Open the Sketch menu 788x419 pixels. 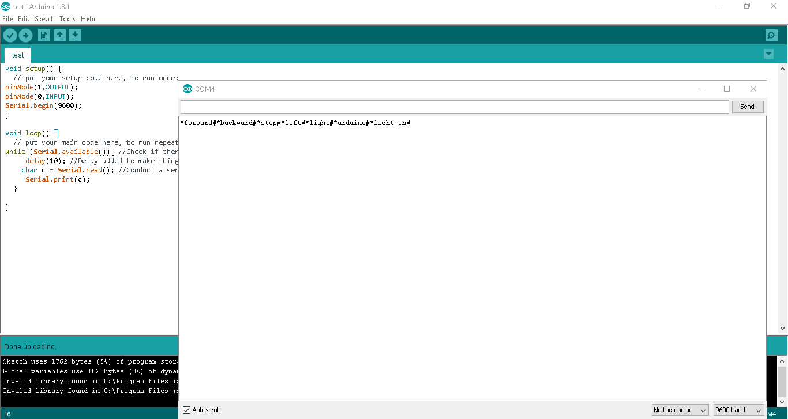44,19
